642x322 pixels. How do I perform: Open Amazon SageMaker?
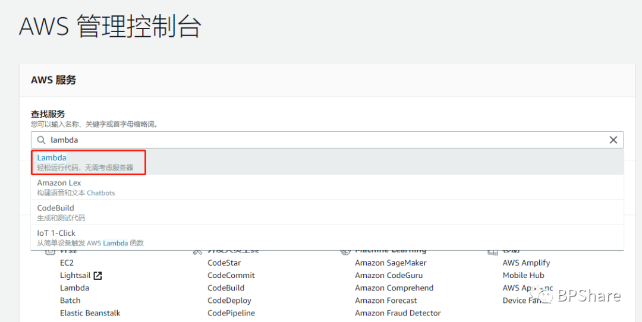pyautogui.click(x=391, y=263)
